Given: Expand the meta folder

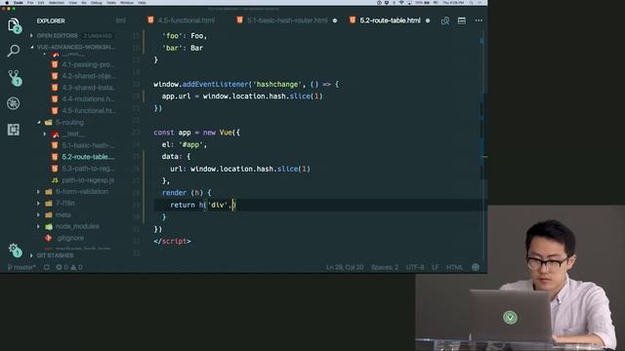Looking at the screenshot, I should tap(39, 214).
